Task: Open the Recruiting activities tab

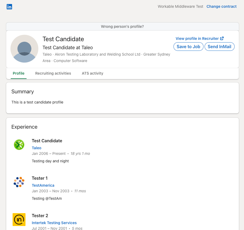Action: [x=53, y=73]
